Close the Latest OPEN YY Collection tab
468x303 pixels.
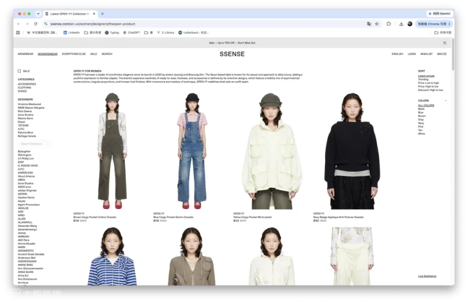[94, 14]
